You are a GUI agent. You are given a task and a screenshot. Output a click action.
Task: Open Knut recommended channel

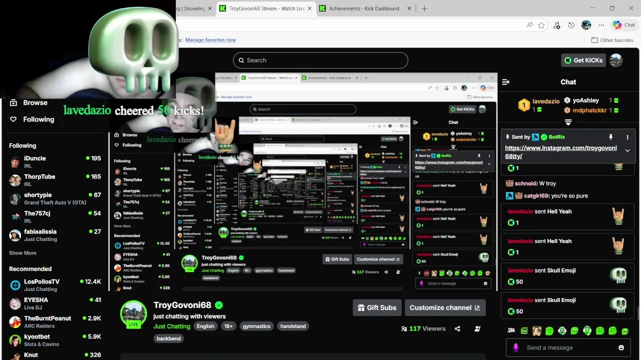(x=55, y=355)
